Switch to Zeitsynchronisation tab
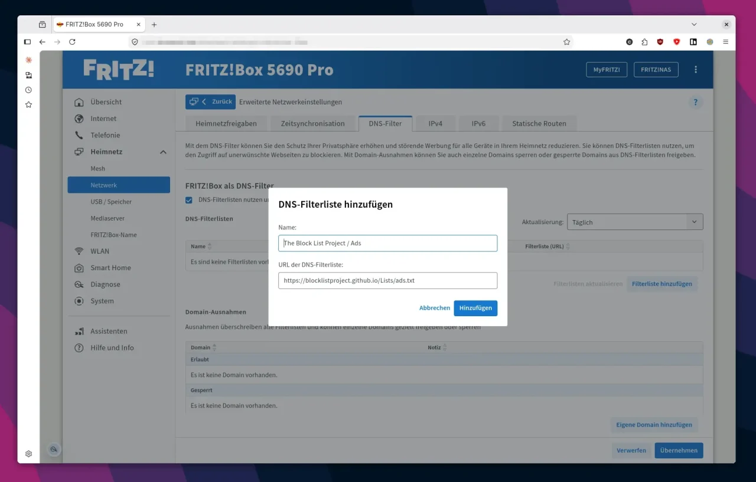756x482 pixels. click(313, 123)
